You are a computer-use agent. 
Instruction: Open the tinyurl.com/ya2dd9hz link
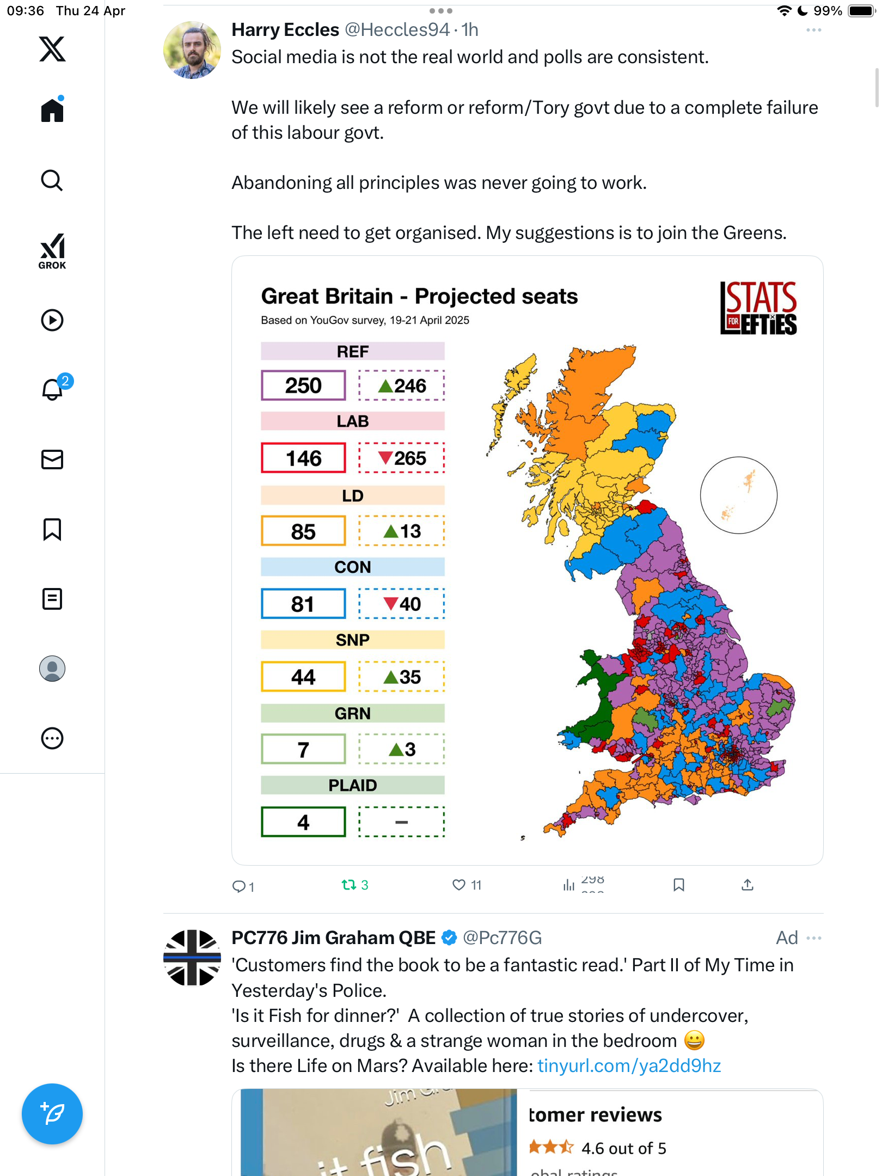[629, 1065]
